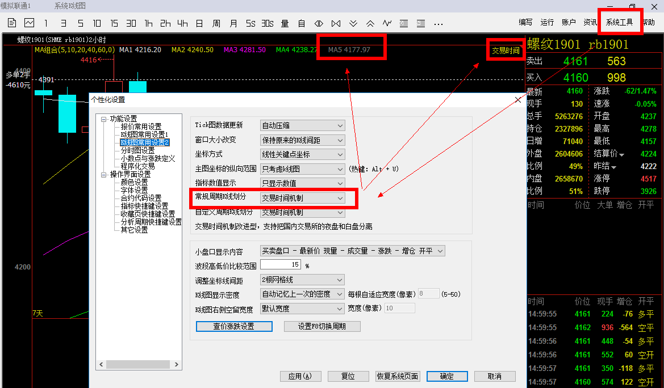The width and height of the screenshot is (664, 388).
Task: Click the 波段高低价比较范围 input field
Action: 281,264
